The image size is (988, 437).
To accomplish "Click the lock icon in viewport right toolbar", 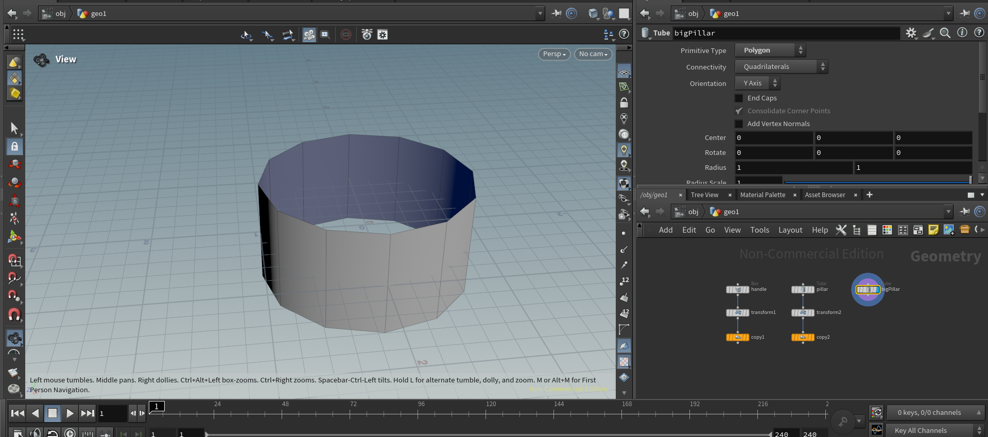I will (624, 102).
